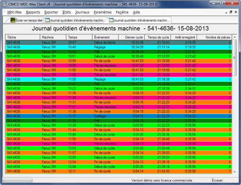
Task: Select the 11:38 Prêt row
Action: coord(119,121)
